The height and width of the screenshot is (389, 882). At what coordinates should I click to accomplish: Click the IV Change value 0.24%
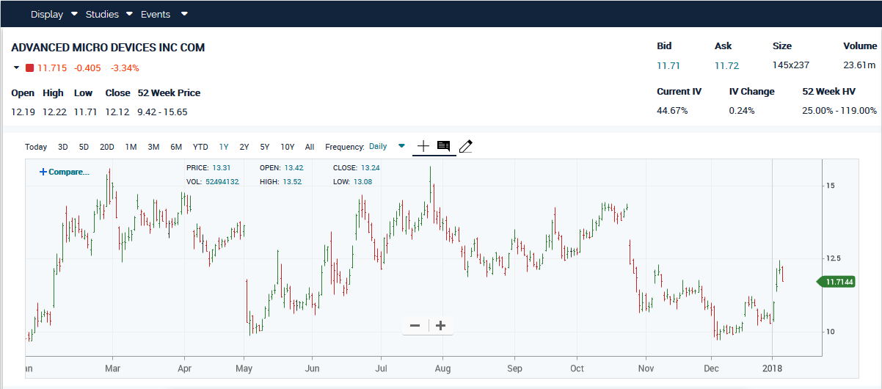pos(742,111)
